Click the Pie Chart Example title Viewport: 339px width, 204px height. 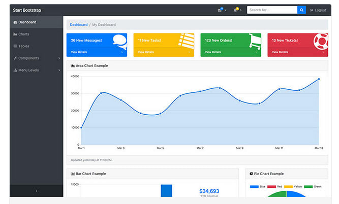(269, 174)
